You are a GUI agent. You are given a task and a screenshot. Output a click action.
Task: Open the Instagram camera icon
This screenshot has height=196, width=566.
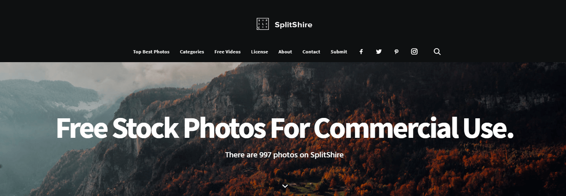click(415, 51)
